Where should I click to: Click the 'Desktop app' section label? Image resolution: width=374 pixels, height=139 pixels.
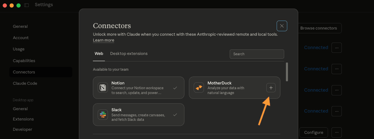[23, 100]
